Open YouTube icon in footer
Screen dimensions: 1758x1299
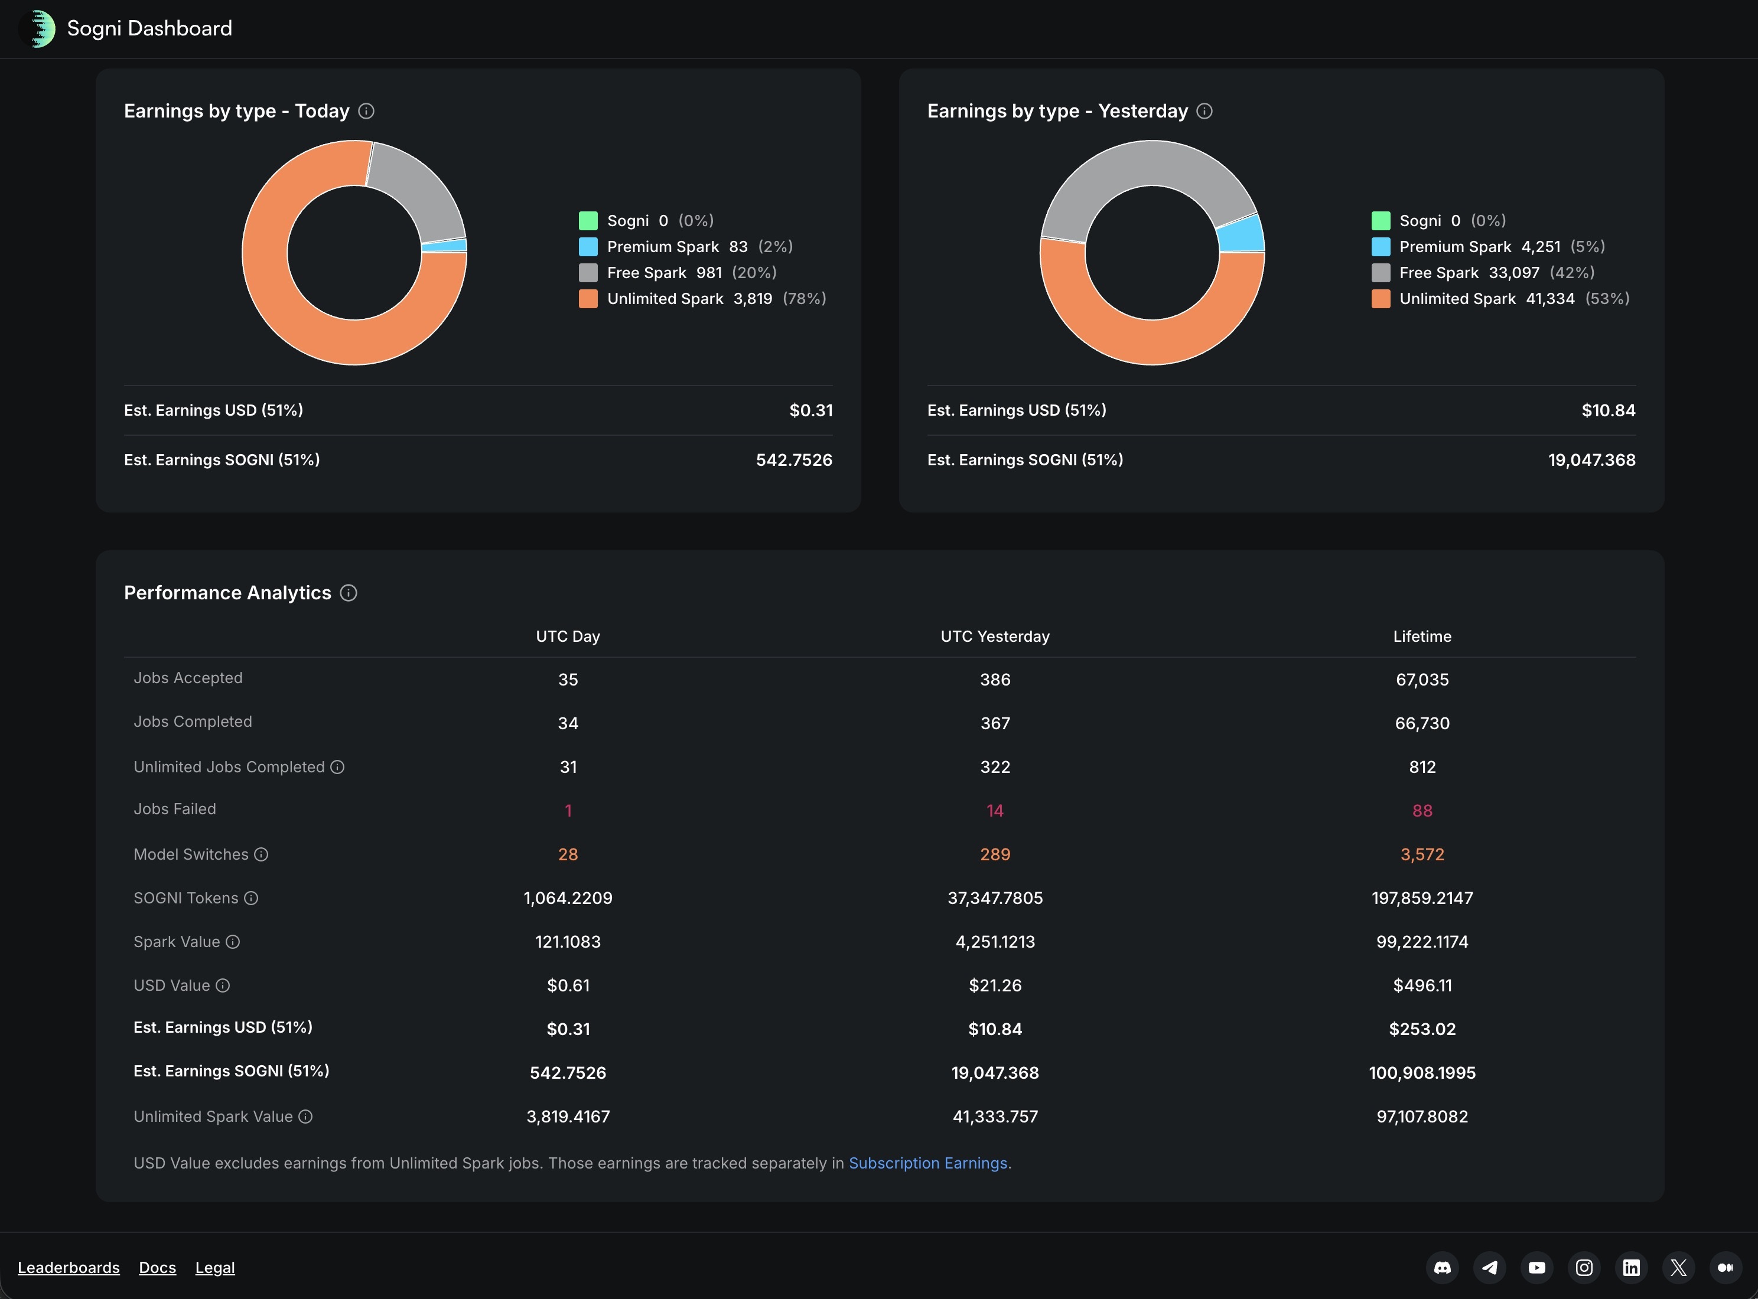point(1537,1268)
